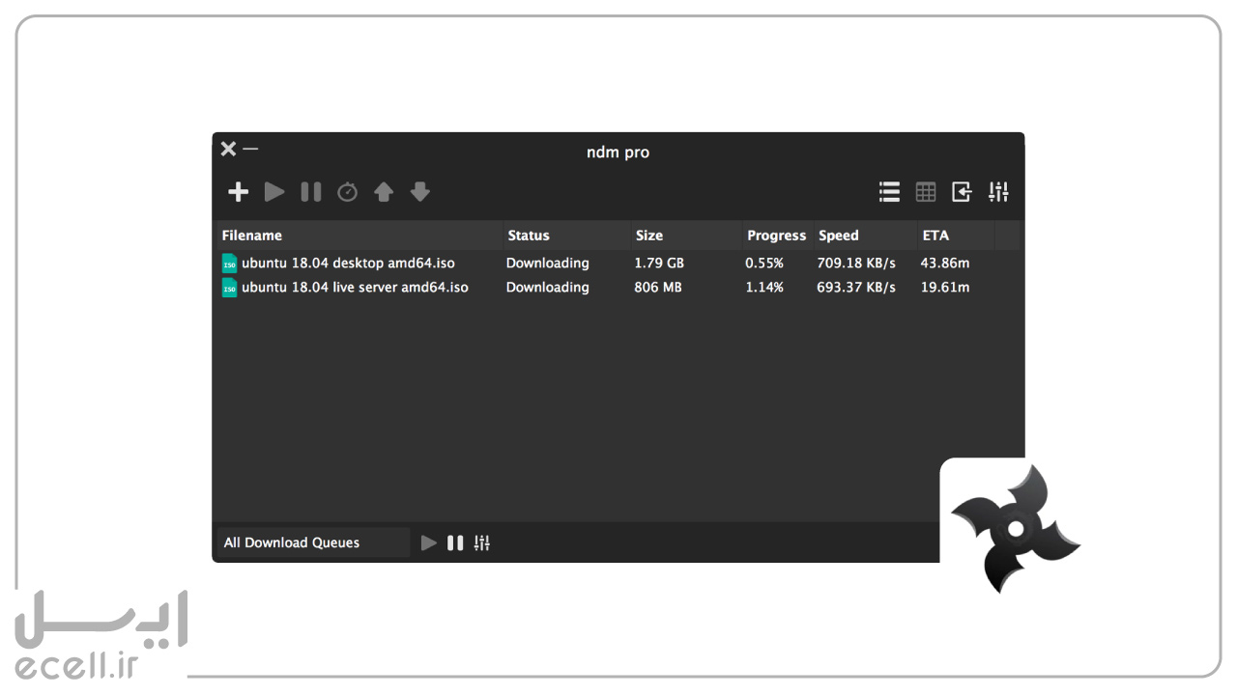Sort by ETA column header
The width and height of the screenshot is (1237, 695).
(x=955, y=236)
